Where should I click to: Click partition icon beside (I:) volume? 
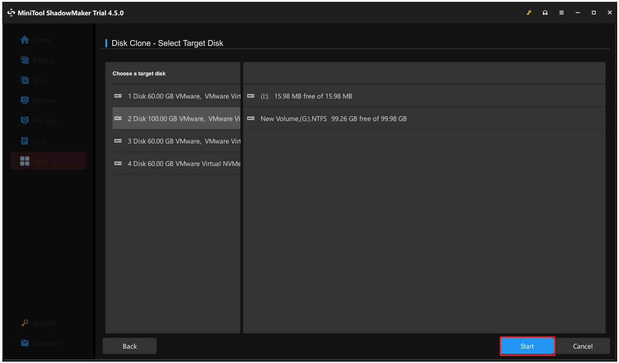click(251, 96)
